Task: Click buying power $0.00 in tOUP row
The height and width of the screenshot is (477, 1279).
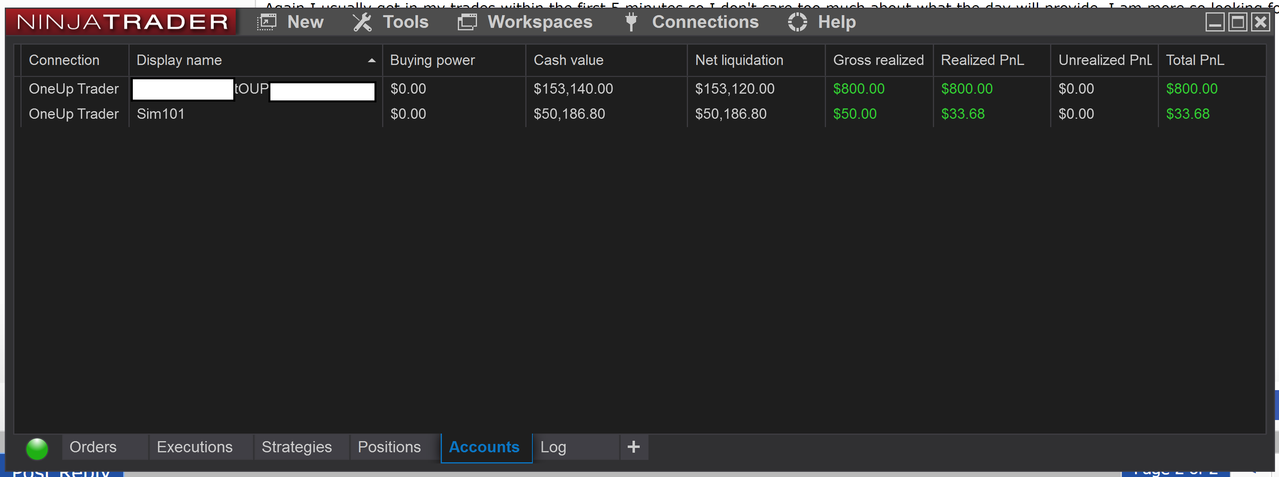Action: point(408,89)
